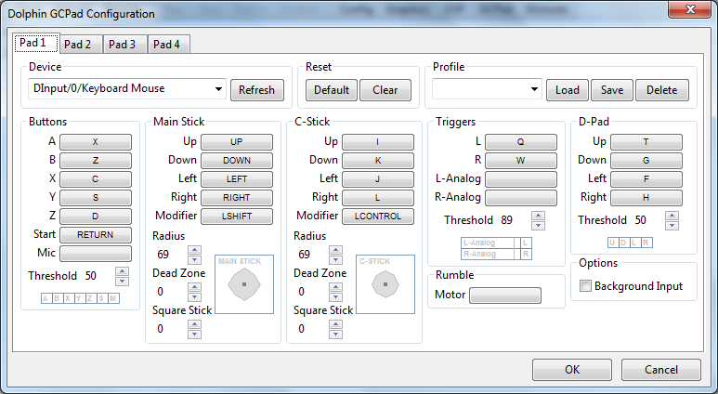The width and height of the screenshot is (718, 394).
Task: Remap D-Pad Up set to T
Action: [646, 142]
